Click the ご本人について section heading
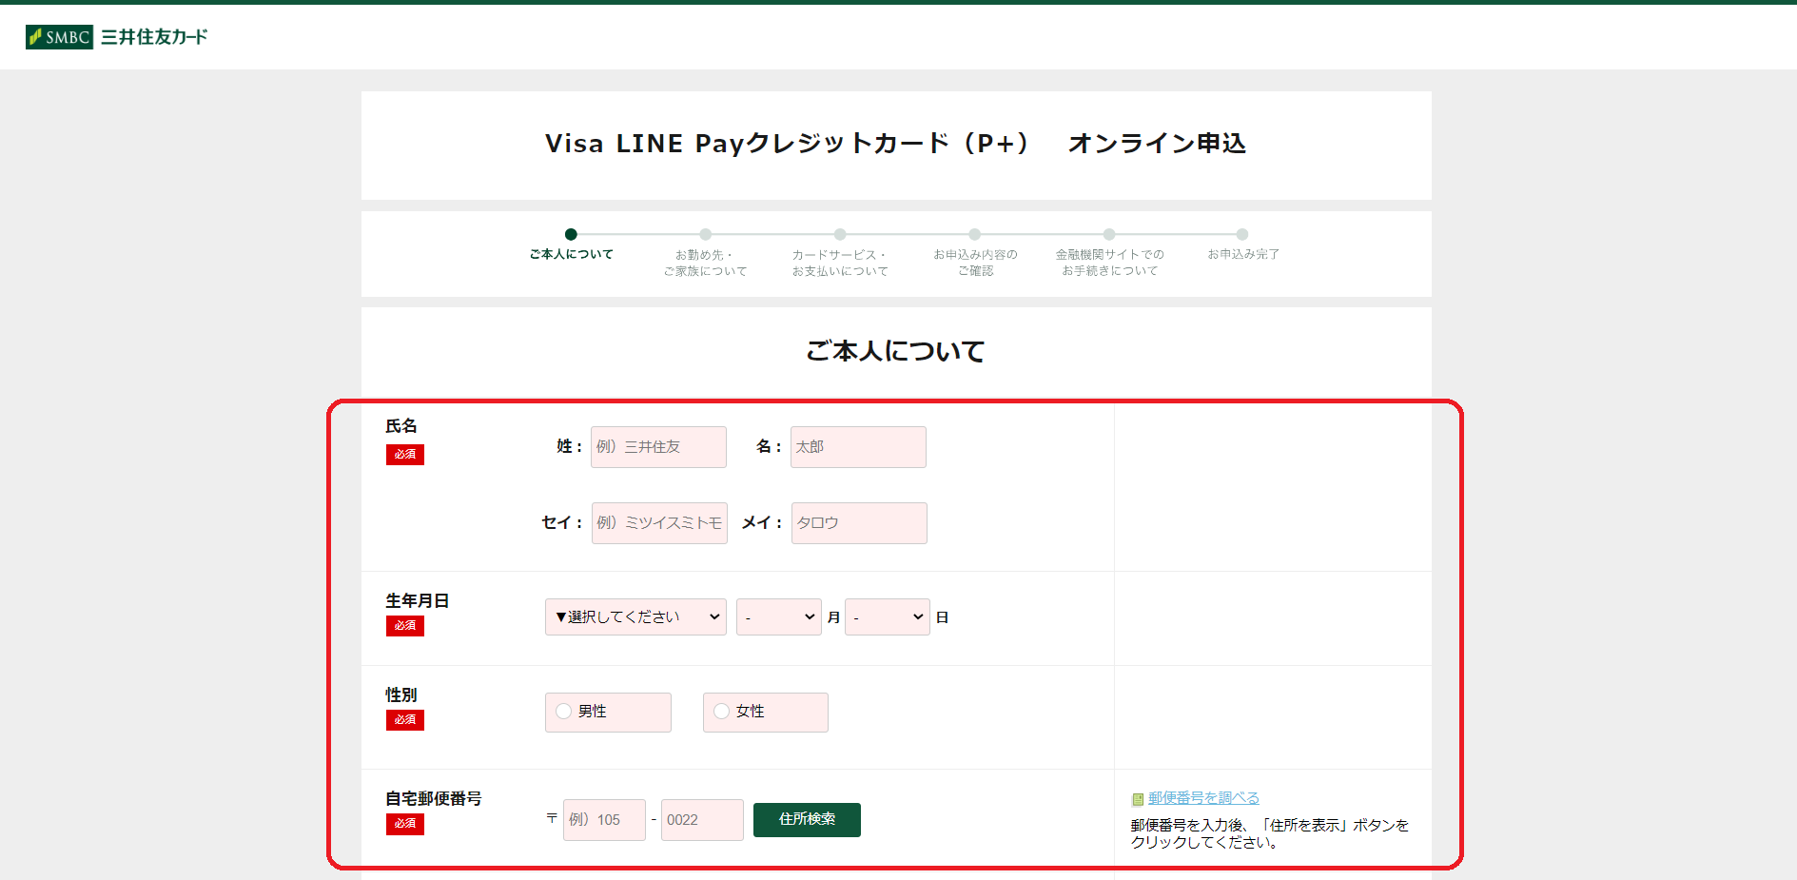Screen dimensions: 1797x880 895,351
